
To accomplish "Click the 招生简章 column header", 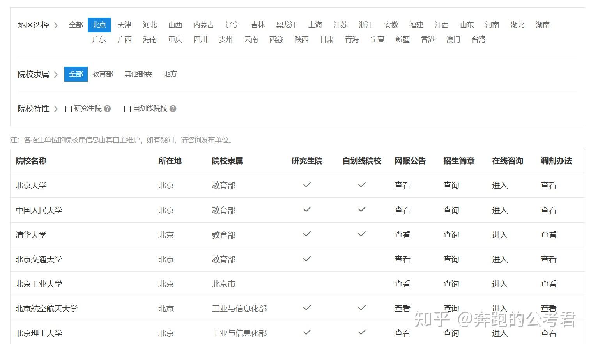I will click(459, 161).
